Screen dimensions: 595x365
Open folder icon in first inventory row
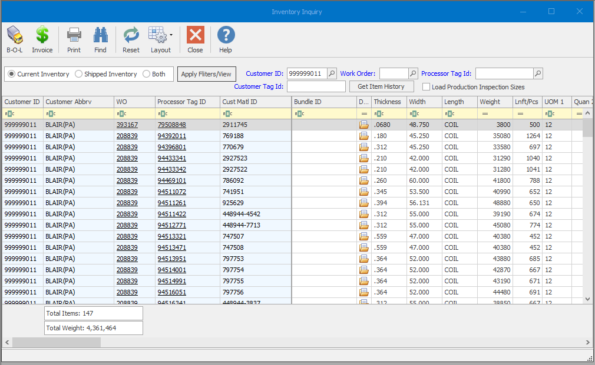click(x=364, y=125)
